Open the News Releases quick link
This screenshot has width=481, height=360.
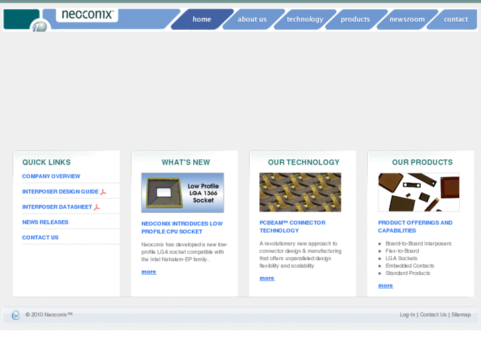coord(46,223)
